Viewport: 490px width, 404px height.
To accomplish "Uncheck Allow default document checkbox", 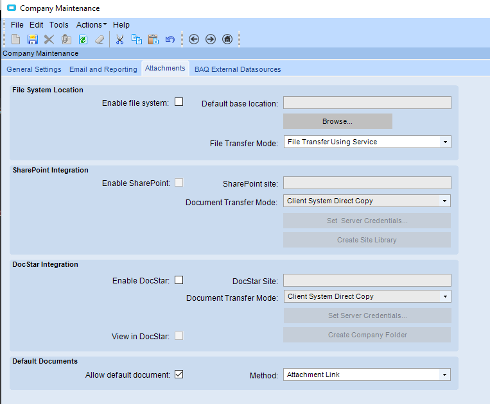I will coord(179,374).
